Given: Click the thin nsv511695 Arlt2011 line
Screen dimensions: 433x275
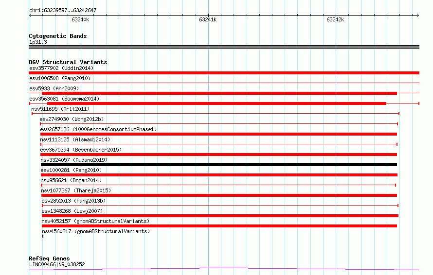Looking at the screenshot, I should (216, 114).
